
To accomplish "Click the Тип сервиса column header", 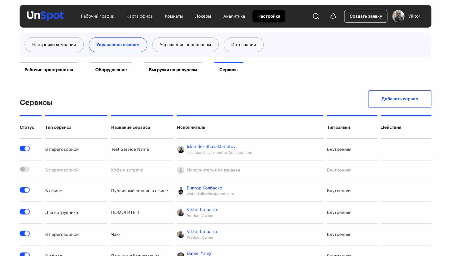I will [x=58, y=127].
